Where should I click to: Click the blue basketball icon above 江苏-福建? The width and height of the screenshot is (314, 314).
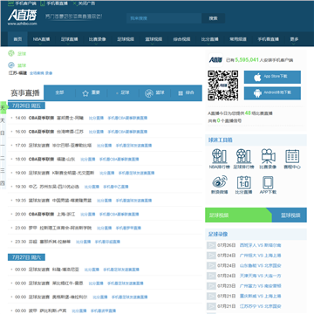pyautogui.click(x=11, y=65)
